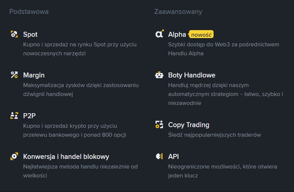Viewport: 294px width, 192px height.
Task: Click the Alpha logo icon
Action: pos(159,34)
